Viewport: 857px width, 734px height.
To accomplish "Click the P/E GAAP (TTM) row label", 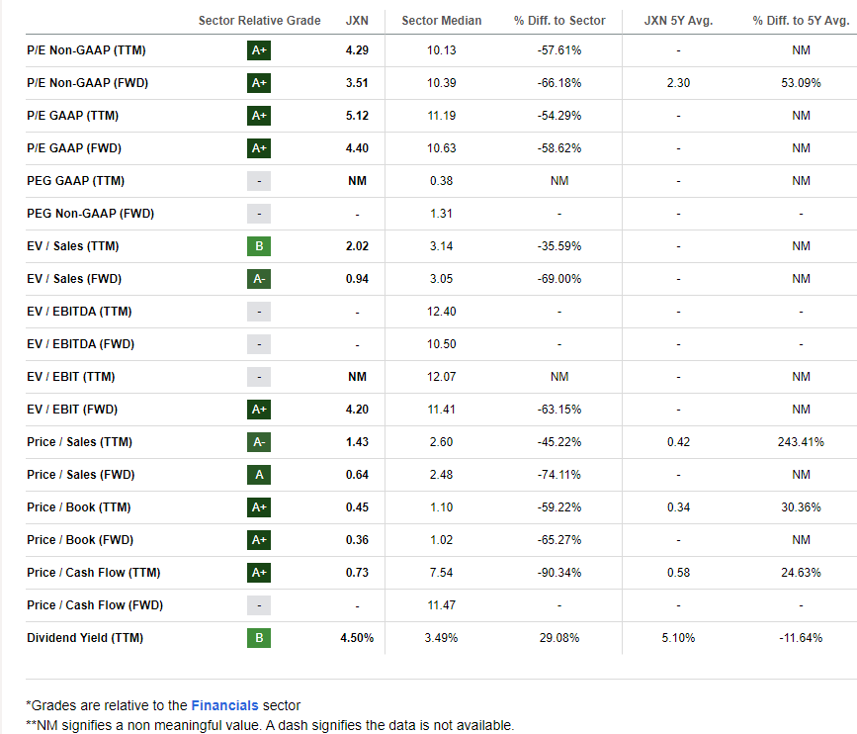I will [74, 115].
